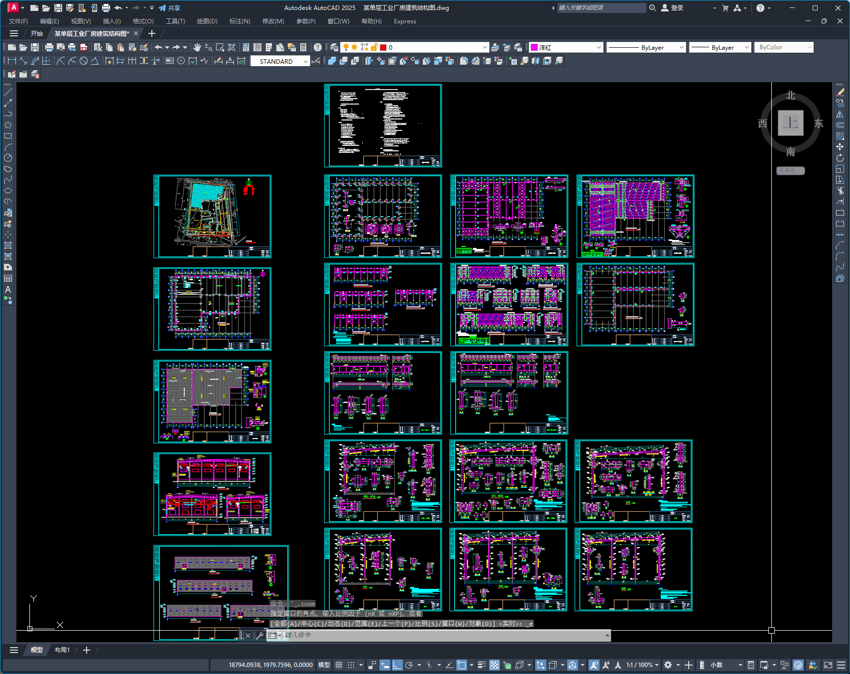Screen dimensions: 850x674
Task: Click the magenta color swatch
Action: [534, 47]
